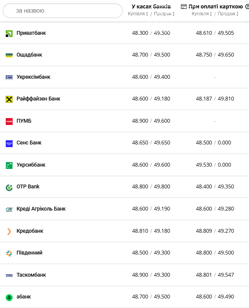Focus the за назвою search field
Screen dimensions: 249x308
coord(63,11)
